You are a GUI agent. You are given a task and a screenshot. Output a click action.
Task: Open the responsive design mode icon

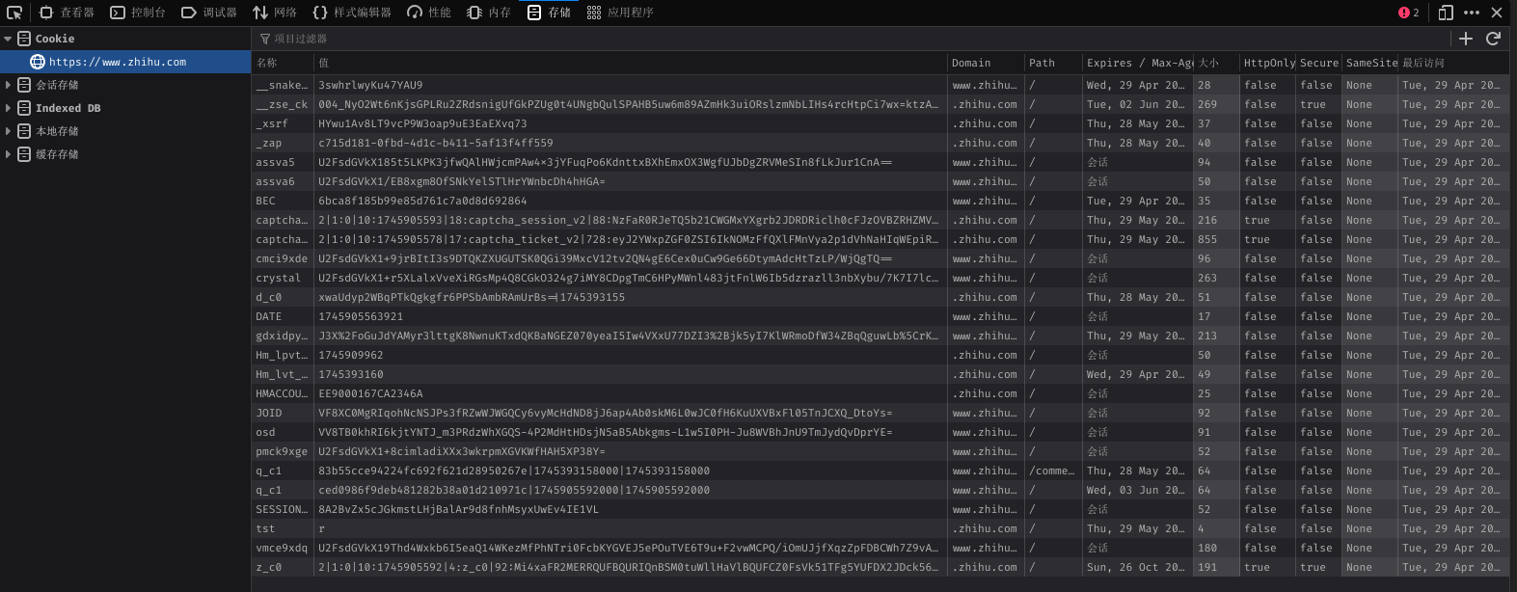point(1446,13)
